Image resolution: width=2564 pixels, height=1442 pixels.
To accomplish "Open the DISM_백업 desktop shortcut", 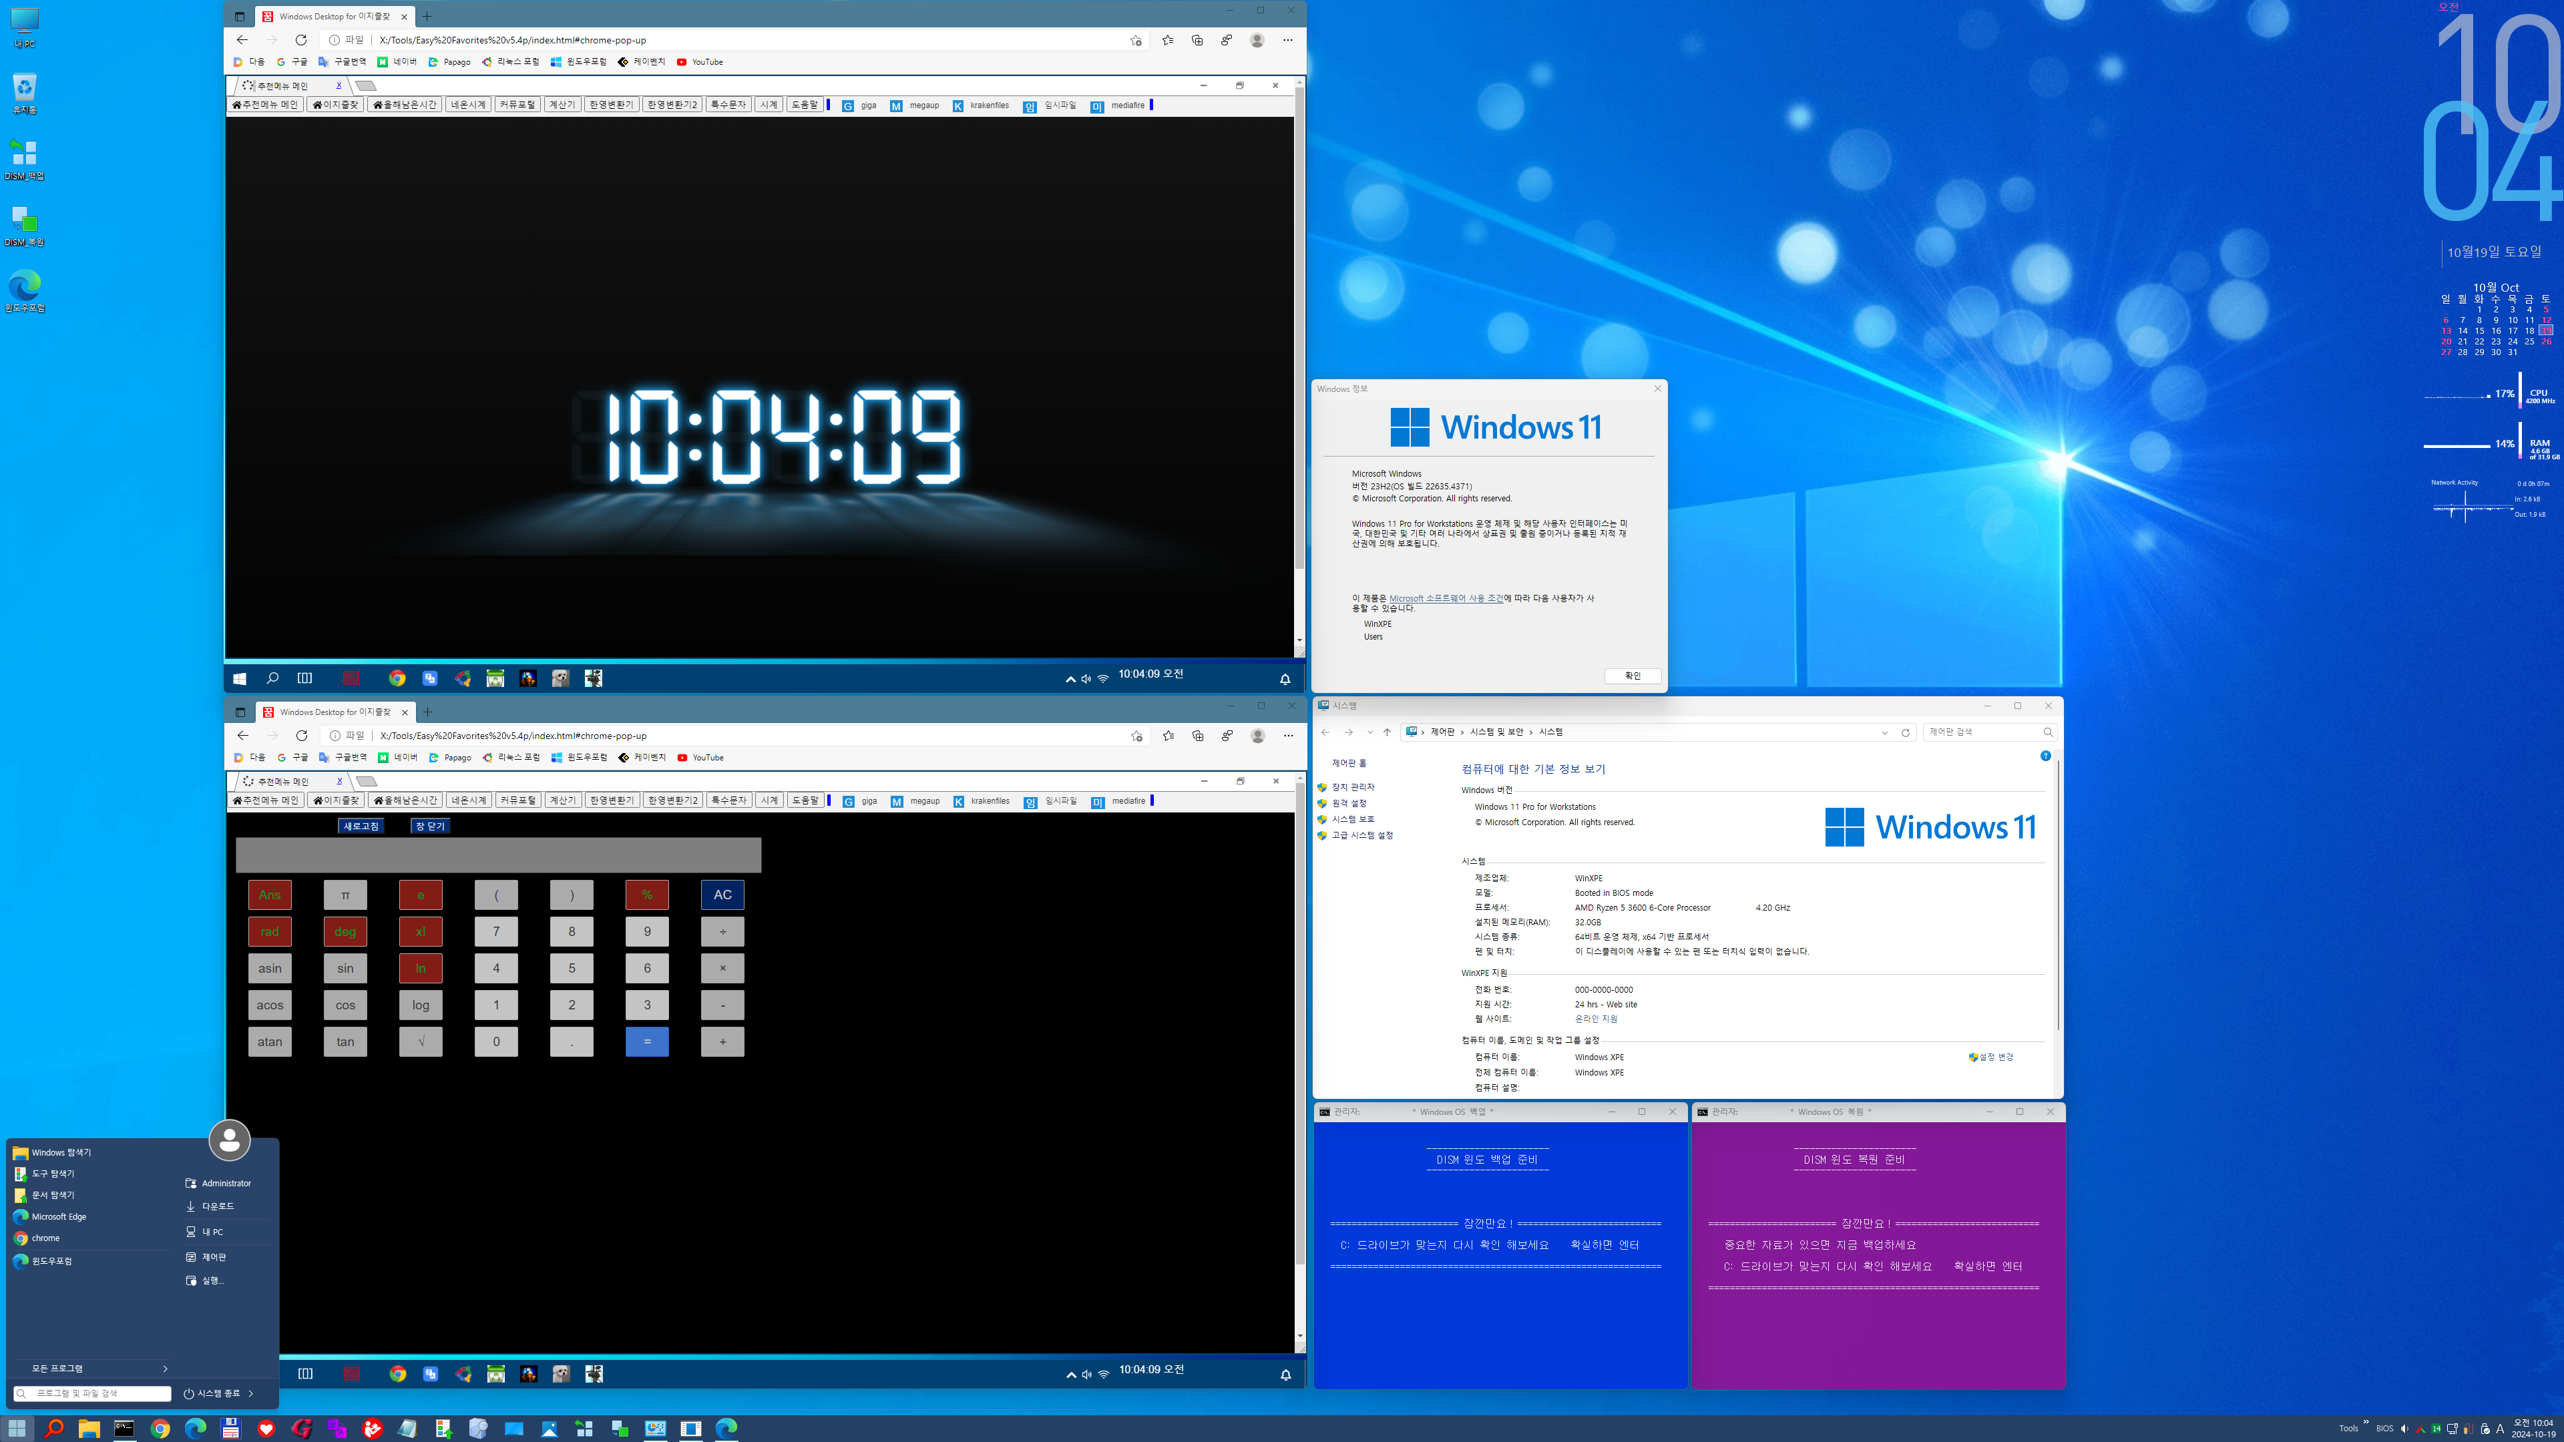I will click(24, 160).
